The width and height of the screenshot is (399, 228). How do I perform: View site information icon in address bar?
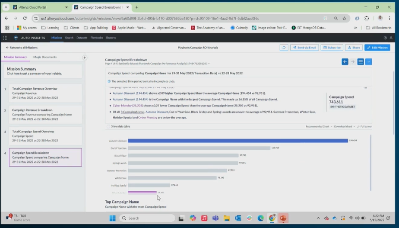coord(36,18)
